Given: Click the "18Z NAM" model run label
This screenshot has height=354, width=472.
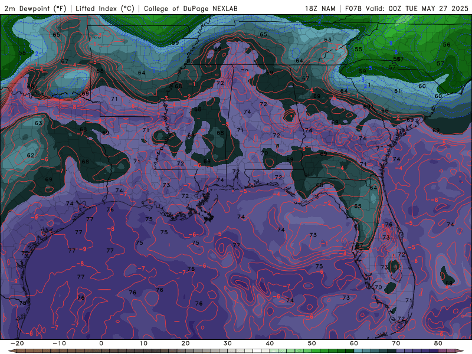Looking at the screenshot, I should pos(320,8).
